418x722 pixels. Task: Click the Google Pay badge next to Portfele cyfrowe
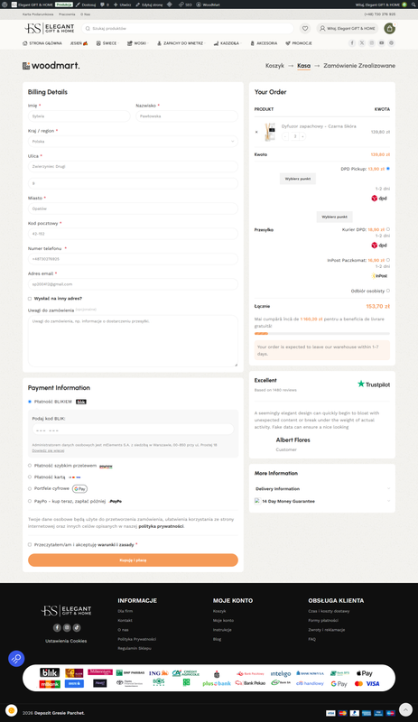[79, 488]
